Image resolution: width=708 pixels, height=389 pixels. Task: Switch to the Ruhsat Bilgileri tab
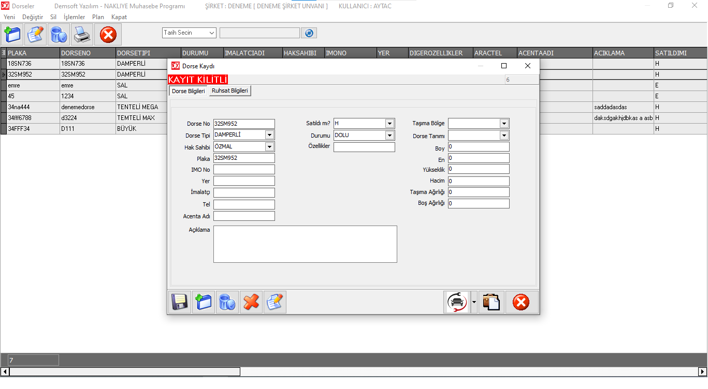tap(230, 91)
